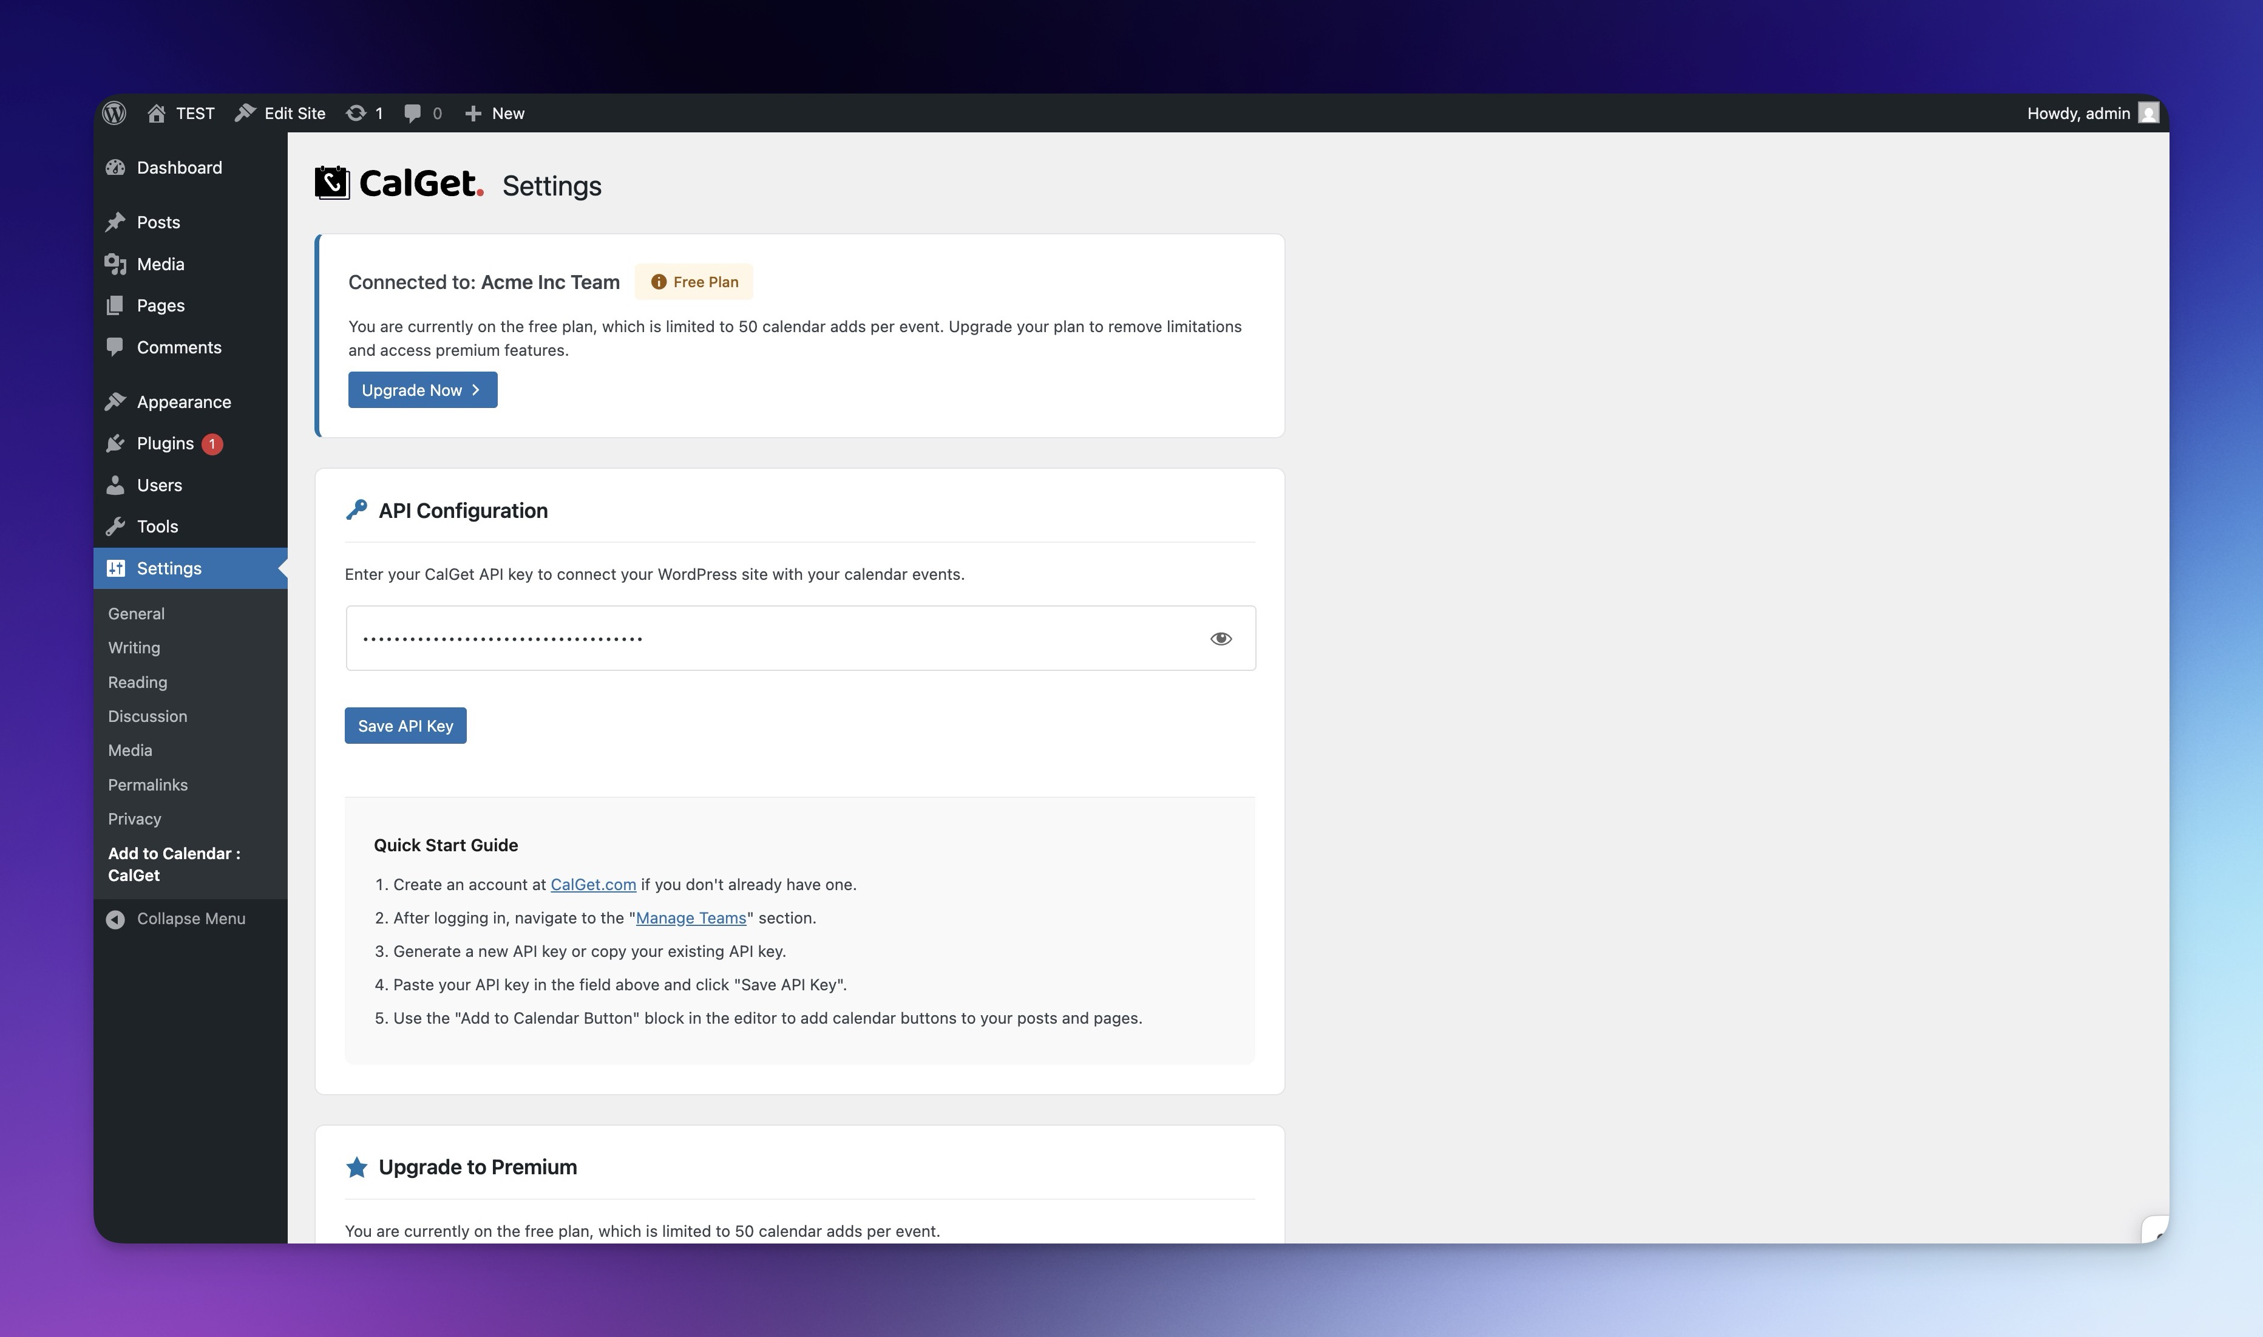Open the Posts menu item
The width and height of the screenshot is (2263, 1337).
(190, 222)
